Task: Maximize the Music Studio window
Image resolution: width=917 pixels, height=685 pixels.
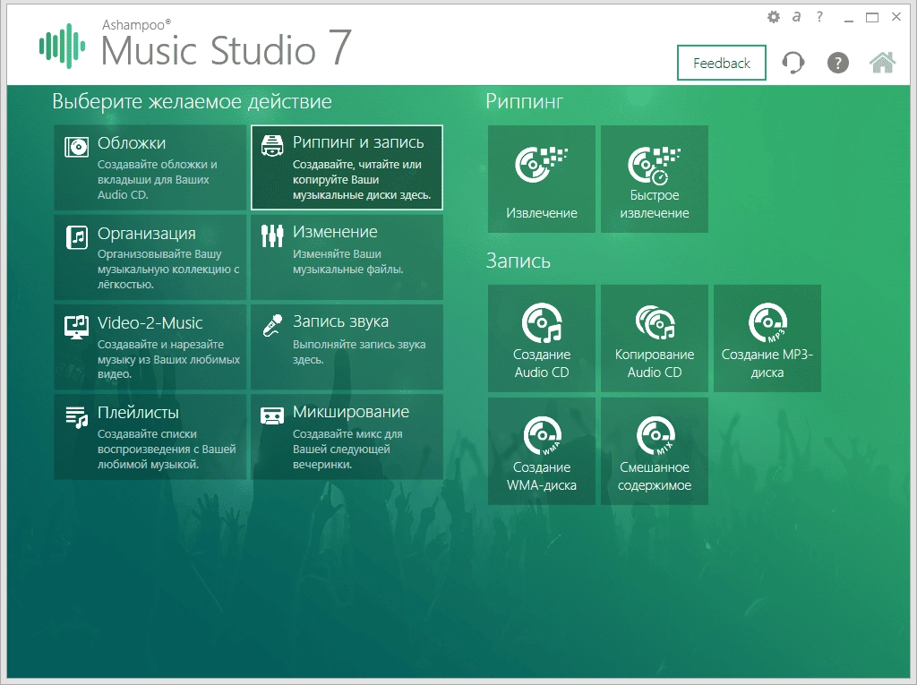Action: (x=872, y=18)
